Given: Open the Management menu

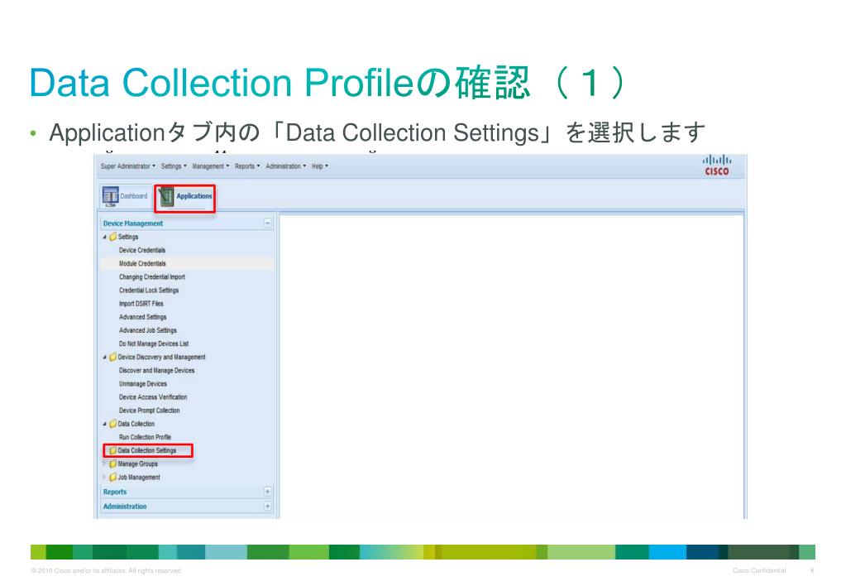Looking at the screenshot, I should coord(210,166).
